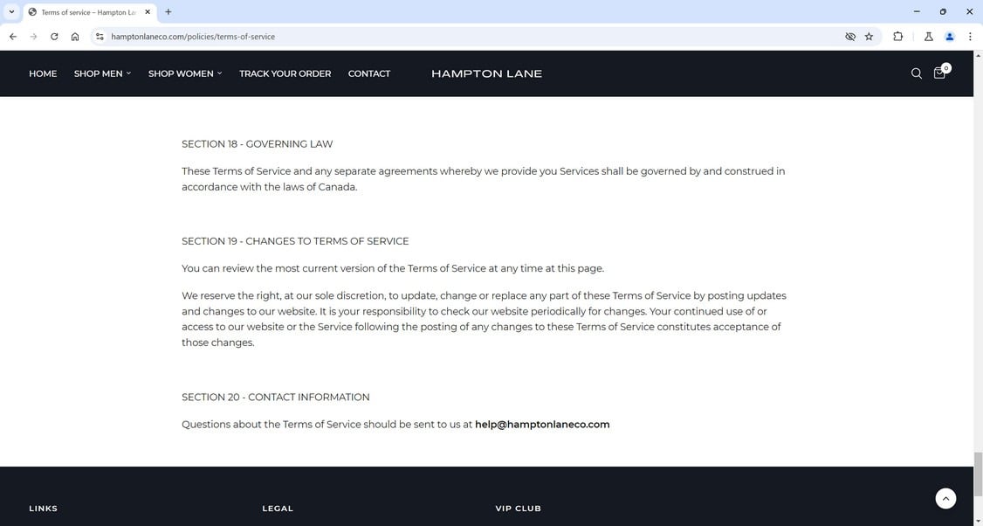
Task: Click SECTION 19 - CHANGES TO TERMS heading
Action: (295, 241)
